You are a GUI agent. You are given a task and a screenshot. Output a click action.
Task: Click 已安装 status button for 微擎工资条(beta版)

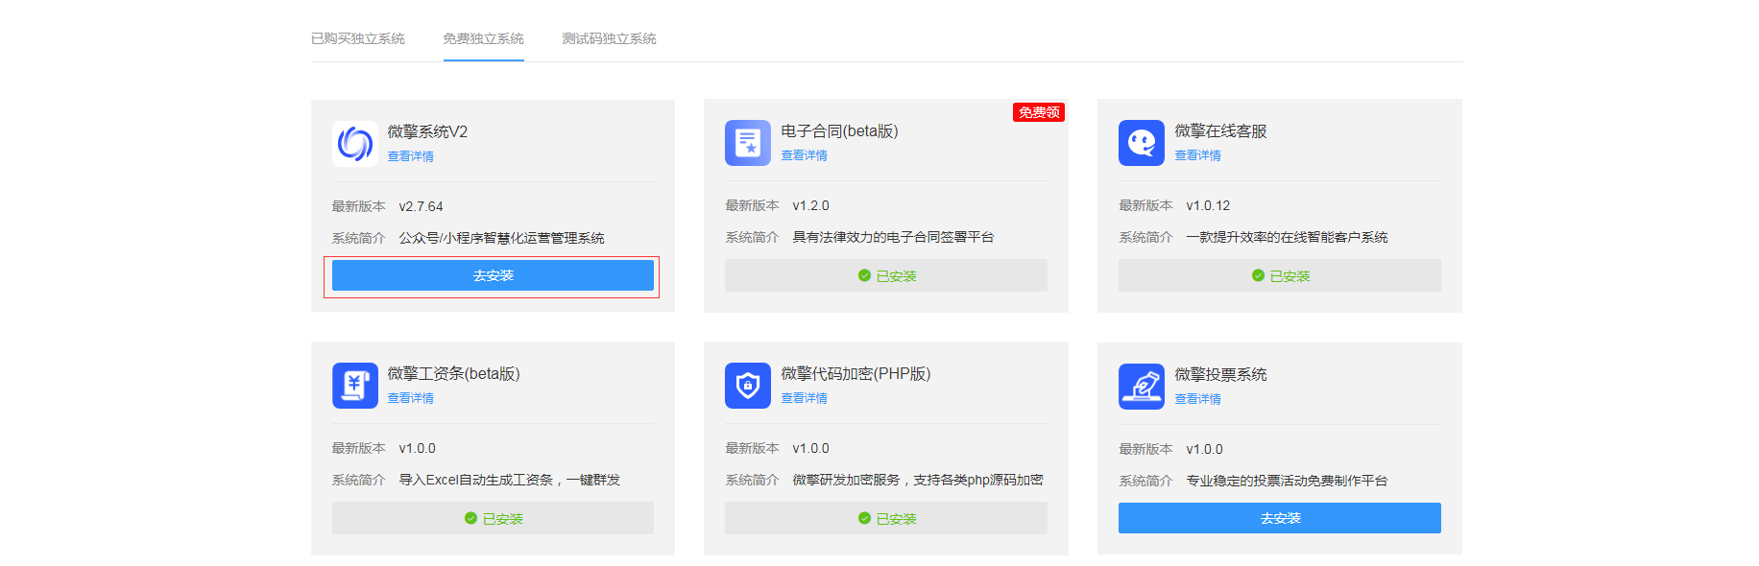(x=493, y=518)
